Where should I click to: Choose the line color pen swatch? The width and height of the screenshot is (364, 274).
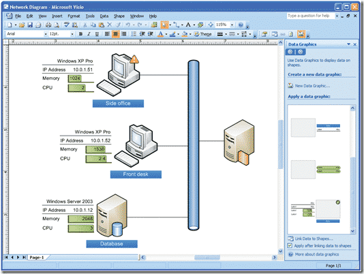pos(172,34)
